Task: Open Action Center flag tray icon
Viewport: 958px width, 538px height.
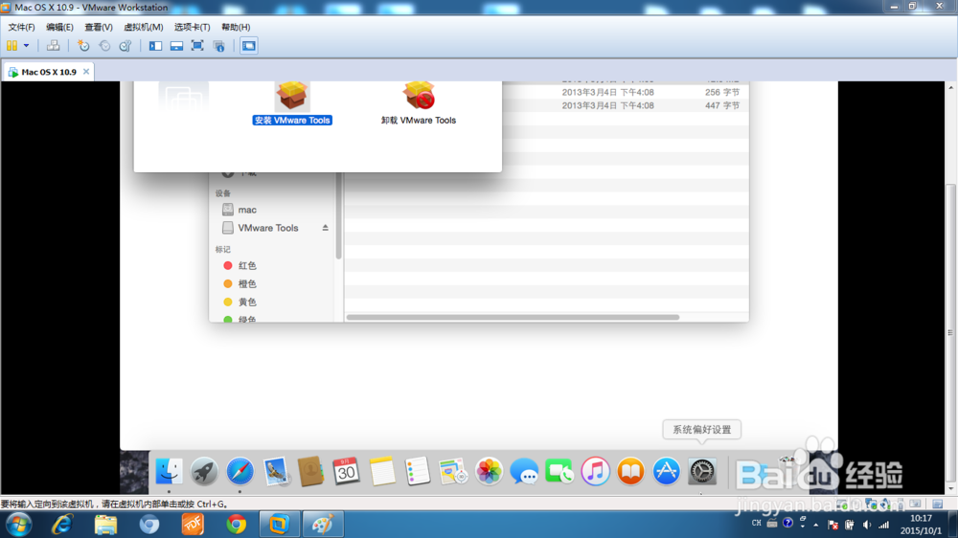Action: (x=833, y=525)
